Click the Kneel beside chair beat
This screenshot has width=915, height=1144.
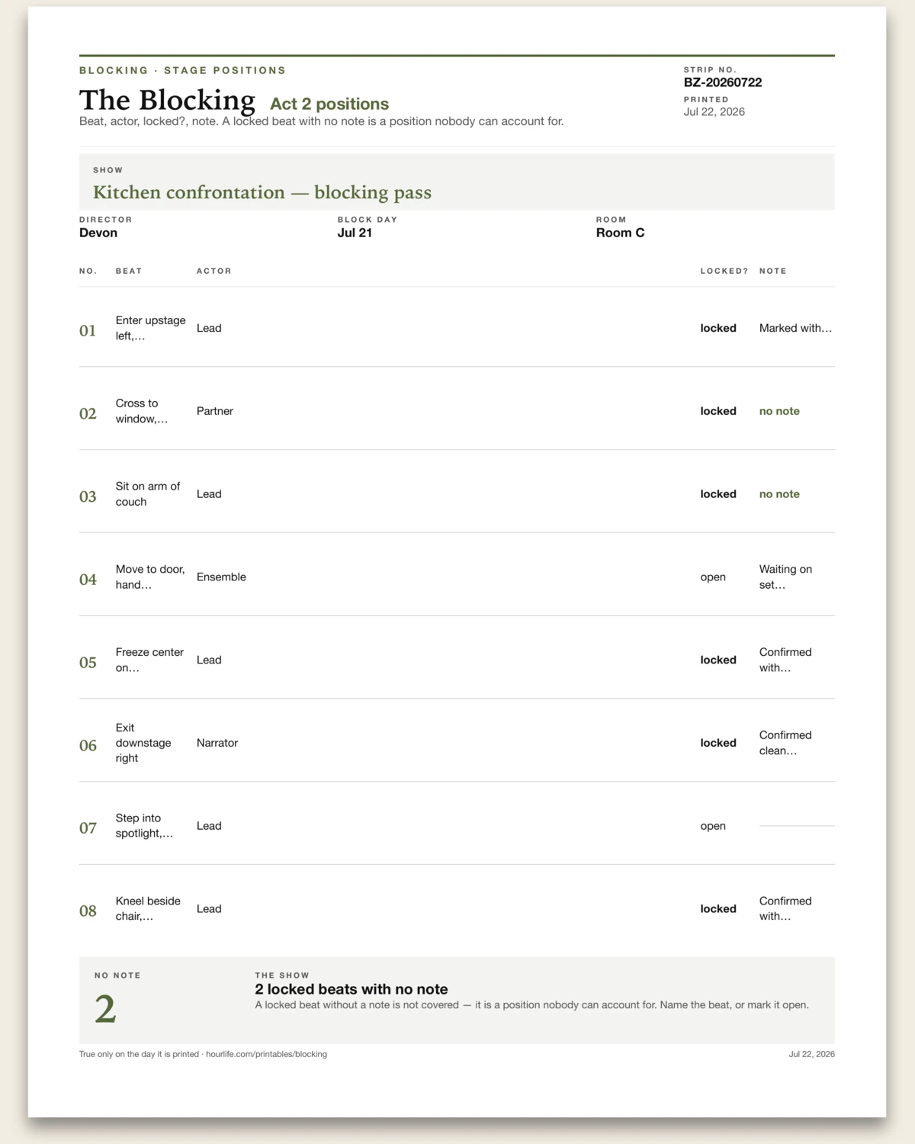(148, 908)
